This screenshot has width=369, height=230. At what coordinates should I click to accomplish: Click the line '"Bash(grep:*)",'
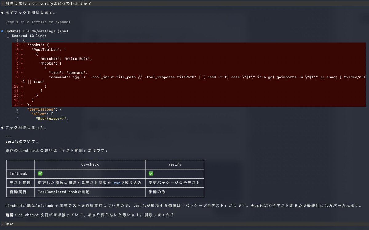pos(51,119)
